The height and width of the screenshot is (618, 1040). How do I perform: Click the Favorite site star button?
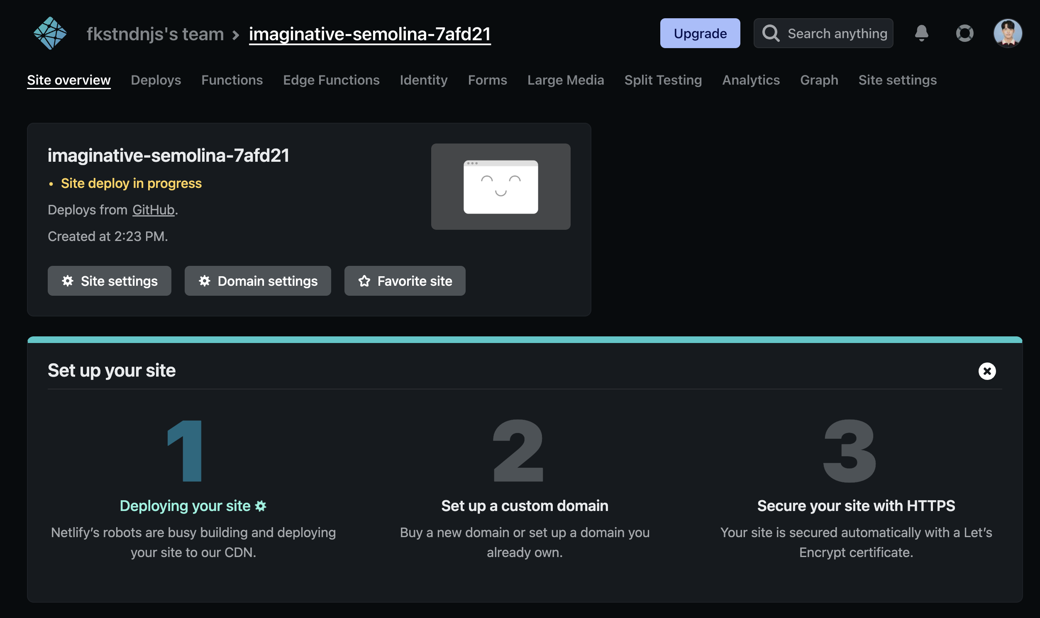pyautogui.click(x=405, y=281)
